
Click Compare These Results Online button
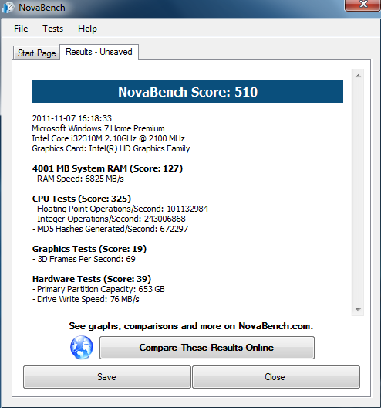[x=207, y=348]
